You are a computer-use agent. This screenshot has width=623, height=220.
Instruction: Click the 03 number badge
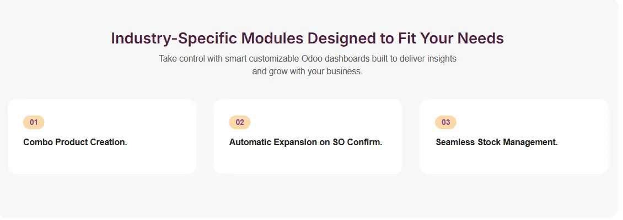[445, 122]
